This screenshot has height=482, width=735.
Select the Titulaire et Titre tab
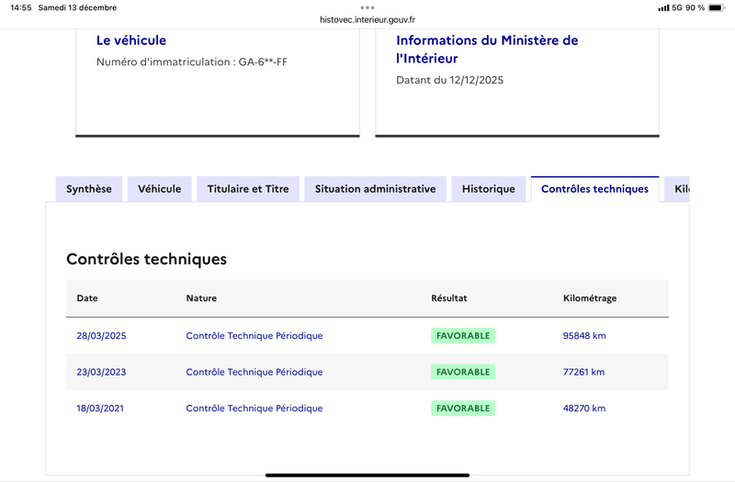pos(248,189)
